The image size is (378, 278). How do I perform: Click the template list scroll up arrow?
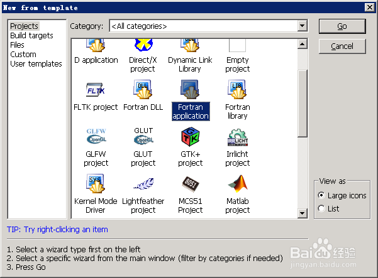pyautogui.click(x=303, y=44)
